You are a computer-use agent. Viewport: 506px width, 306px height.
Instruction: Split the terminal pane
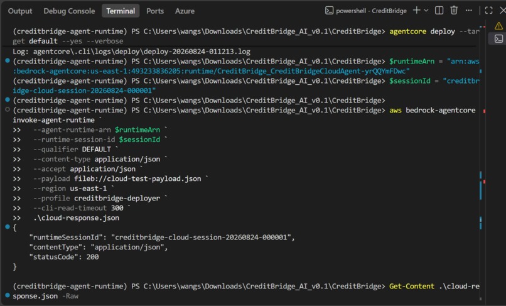tap(439, 10)
